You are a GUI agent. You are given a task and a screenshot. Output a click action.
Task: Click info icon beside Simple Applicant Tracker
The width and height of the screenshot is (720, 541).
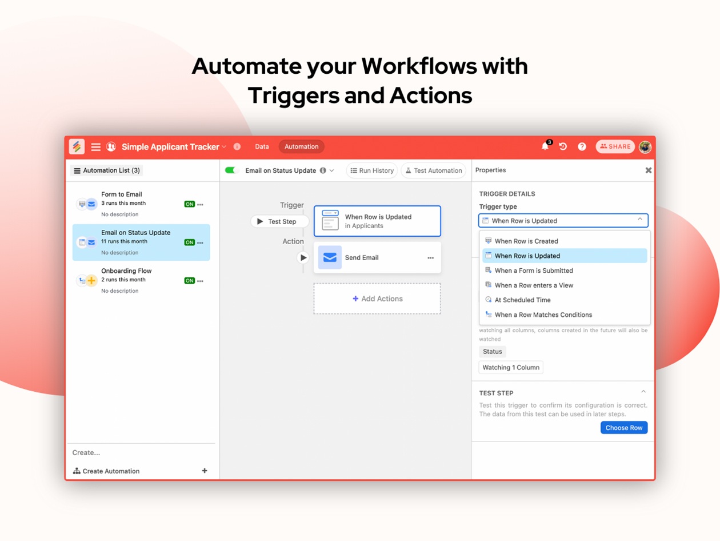(237, 146)
